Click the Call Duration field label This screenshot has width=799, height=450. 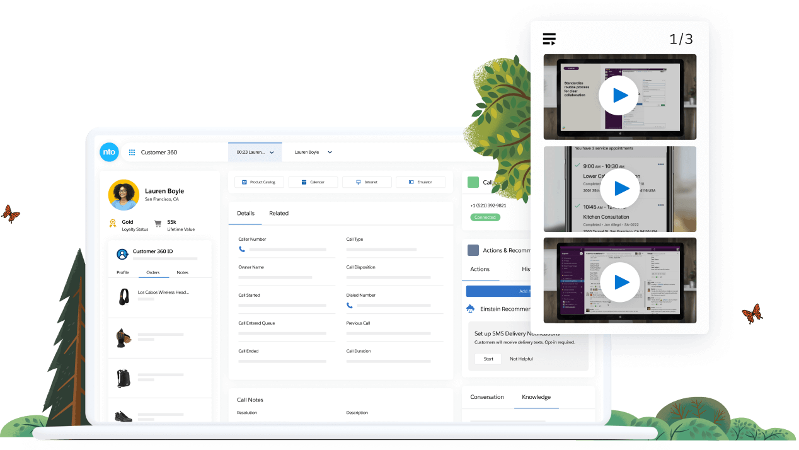[359, 351]
